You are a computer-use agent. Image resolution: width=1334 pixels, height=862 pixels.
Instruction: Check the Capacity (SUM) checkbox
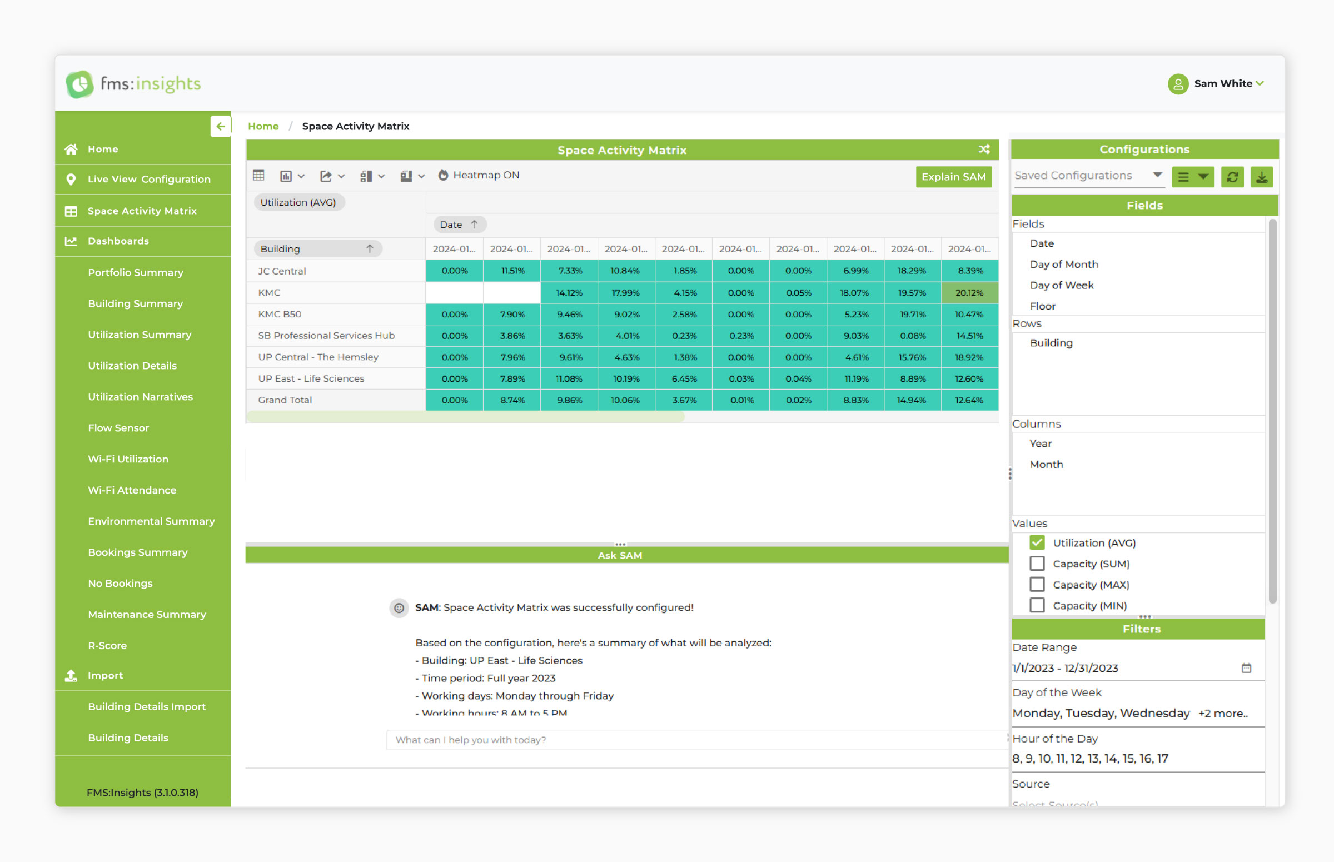click(x=1037, y=564)
